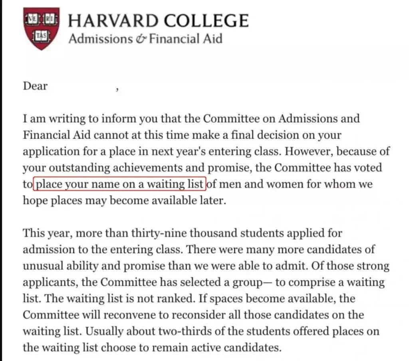Click "hope places may become available later"
409x361 pixels.
tap(124, 200)
